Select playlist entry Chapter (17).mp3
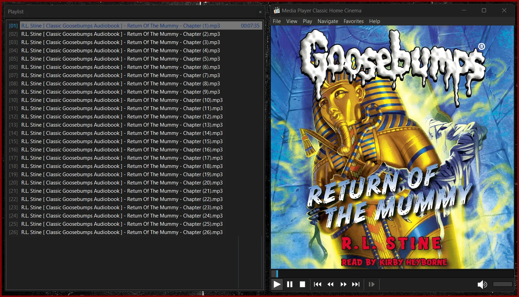The image size is (519, 297). coord(135,158)
